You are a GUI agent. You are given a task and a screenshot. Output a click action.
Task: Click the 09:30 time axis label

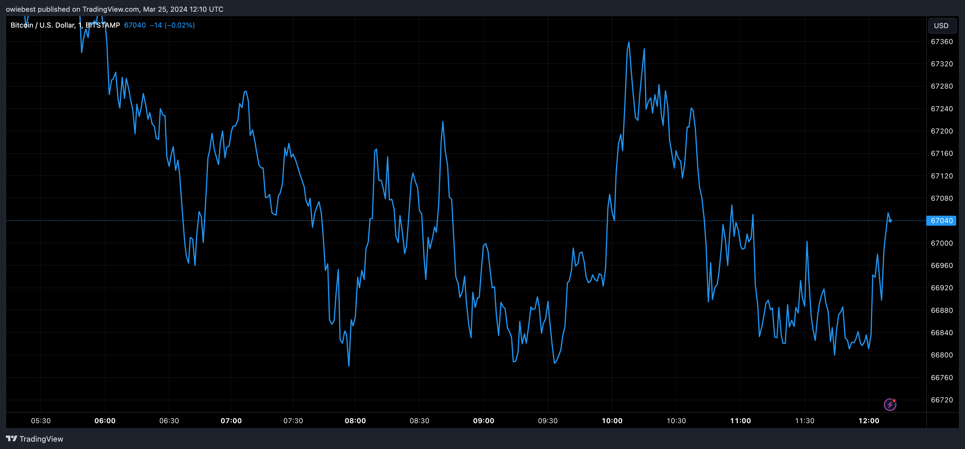click(548, 421)
